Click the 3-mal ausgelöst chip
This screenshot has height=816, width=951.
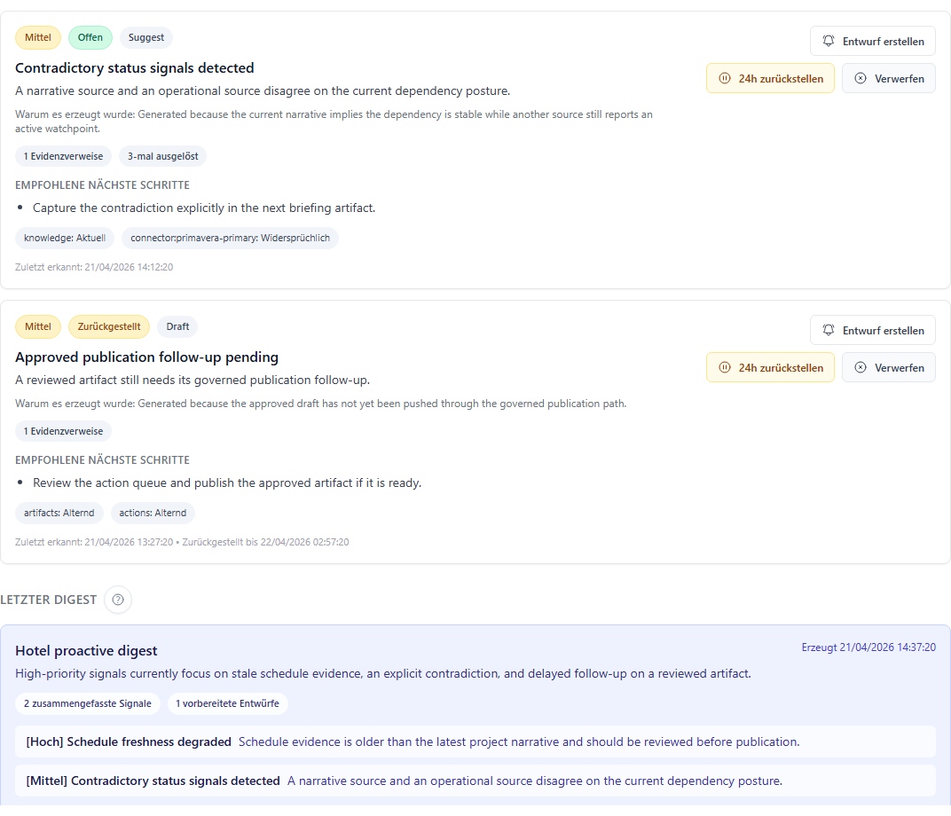(x=162, y=156)
